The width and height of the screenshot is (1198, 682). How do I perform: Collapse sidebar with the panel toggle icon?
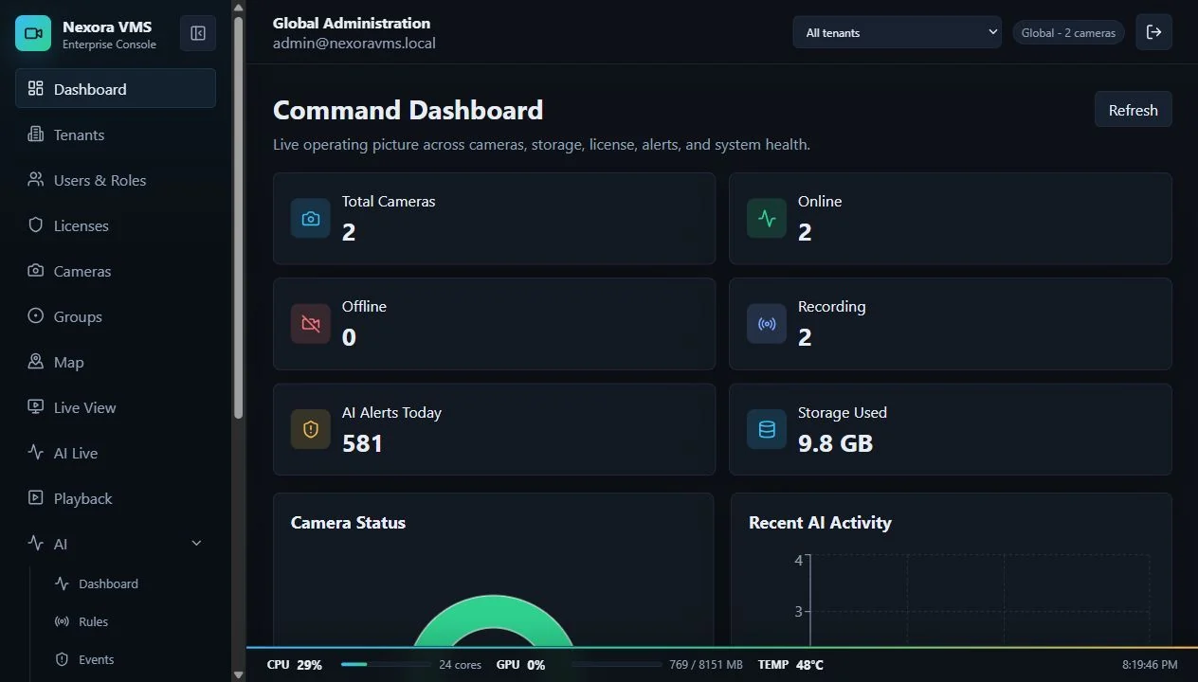click(x=198, y=33)
